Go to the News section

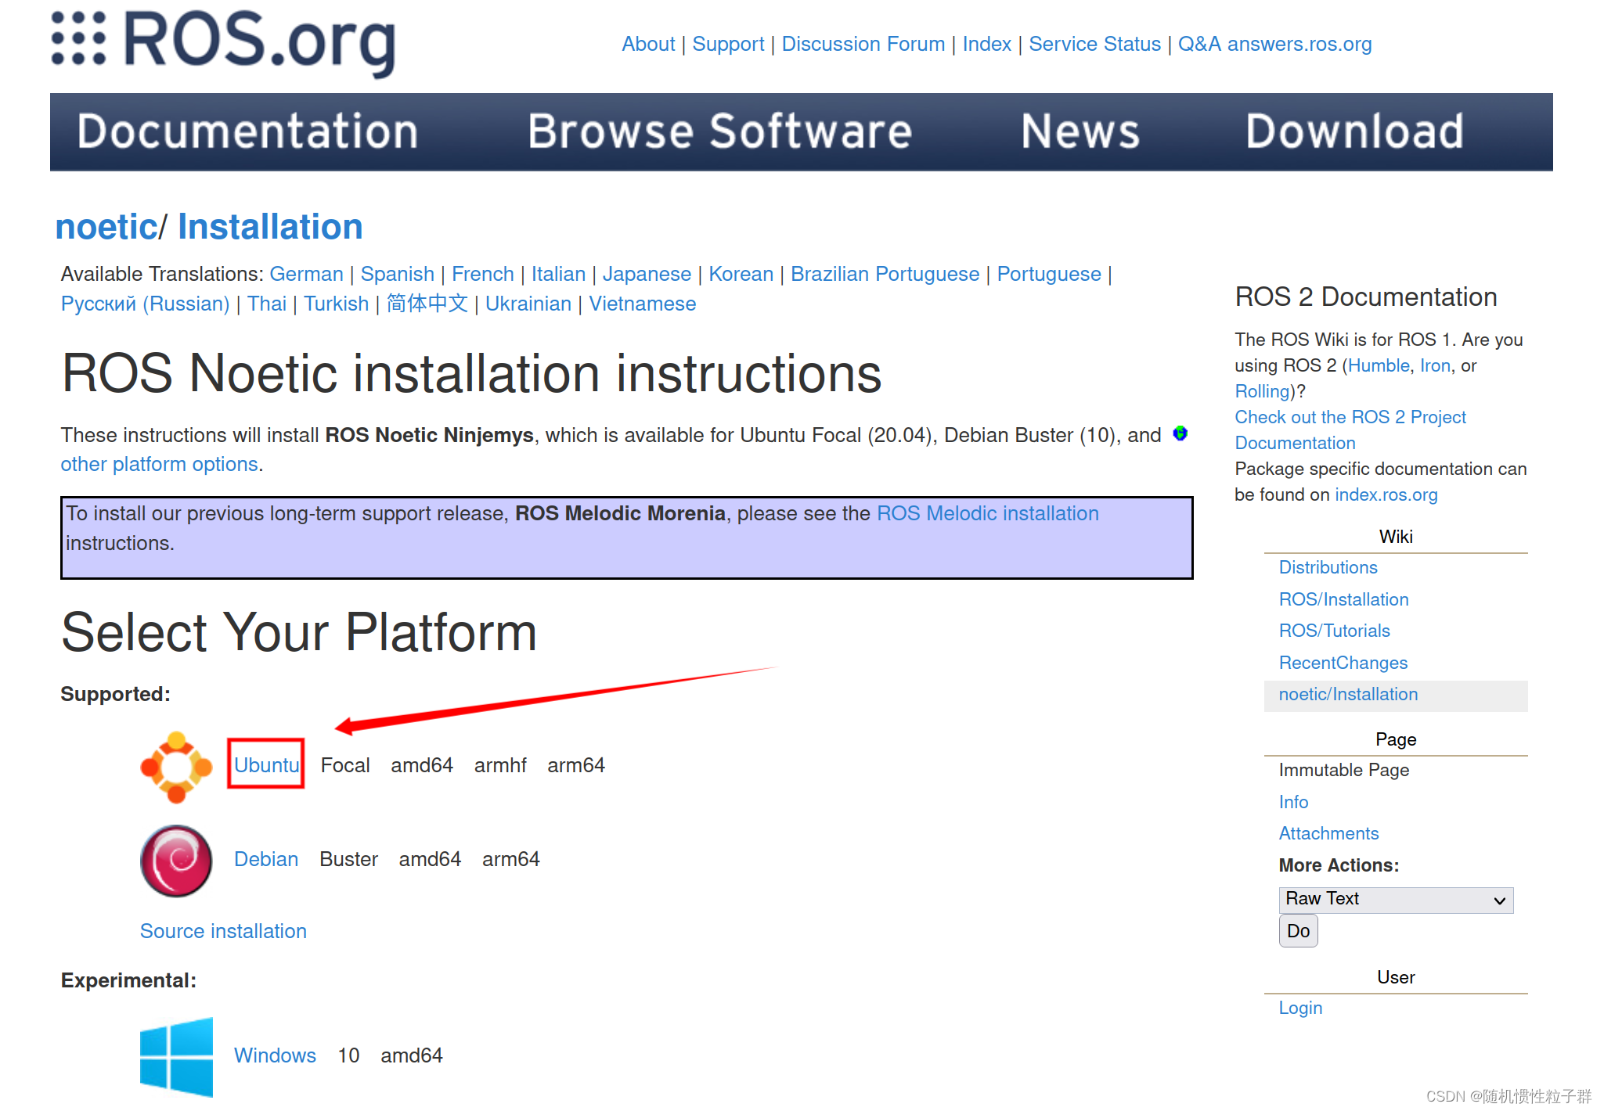coord(1080,131)
